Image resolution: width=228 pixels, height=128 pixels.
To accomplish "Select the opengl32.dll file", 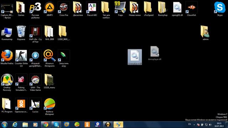I will point(177,9).
